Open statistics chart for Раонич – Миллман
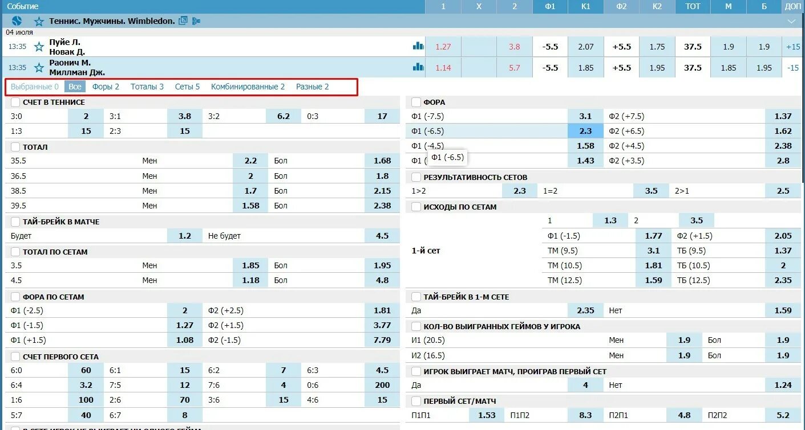The image size is (805, 430). point(418,67)
